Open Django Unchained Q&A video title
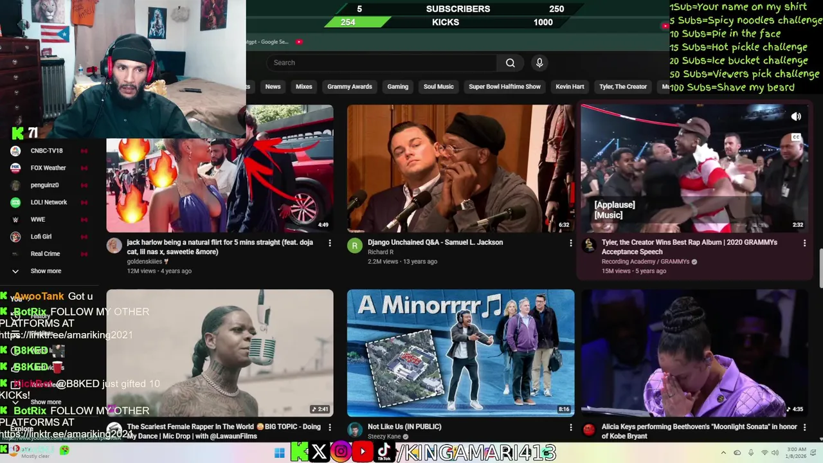This screenshot has height=463, width=823. [x=435, y=242]
